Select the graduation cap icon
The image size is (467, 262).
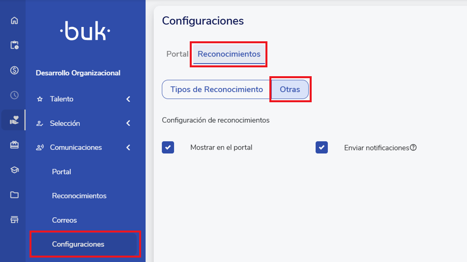(x=14, y=170)
